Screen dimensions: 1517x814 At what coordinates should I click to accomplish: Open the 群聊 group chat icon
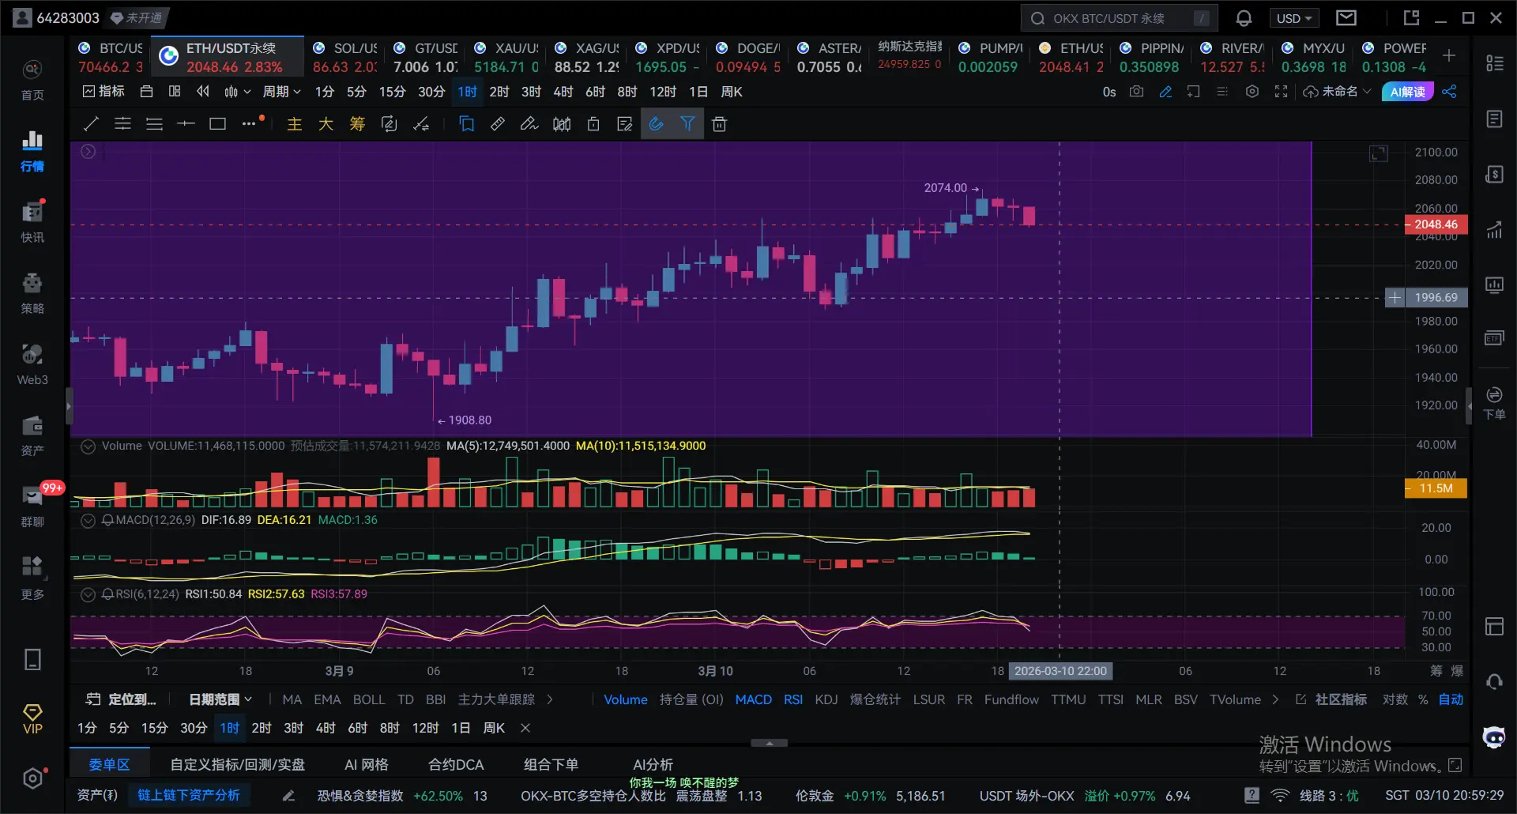coord(32,507)
